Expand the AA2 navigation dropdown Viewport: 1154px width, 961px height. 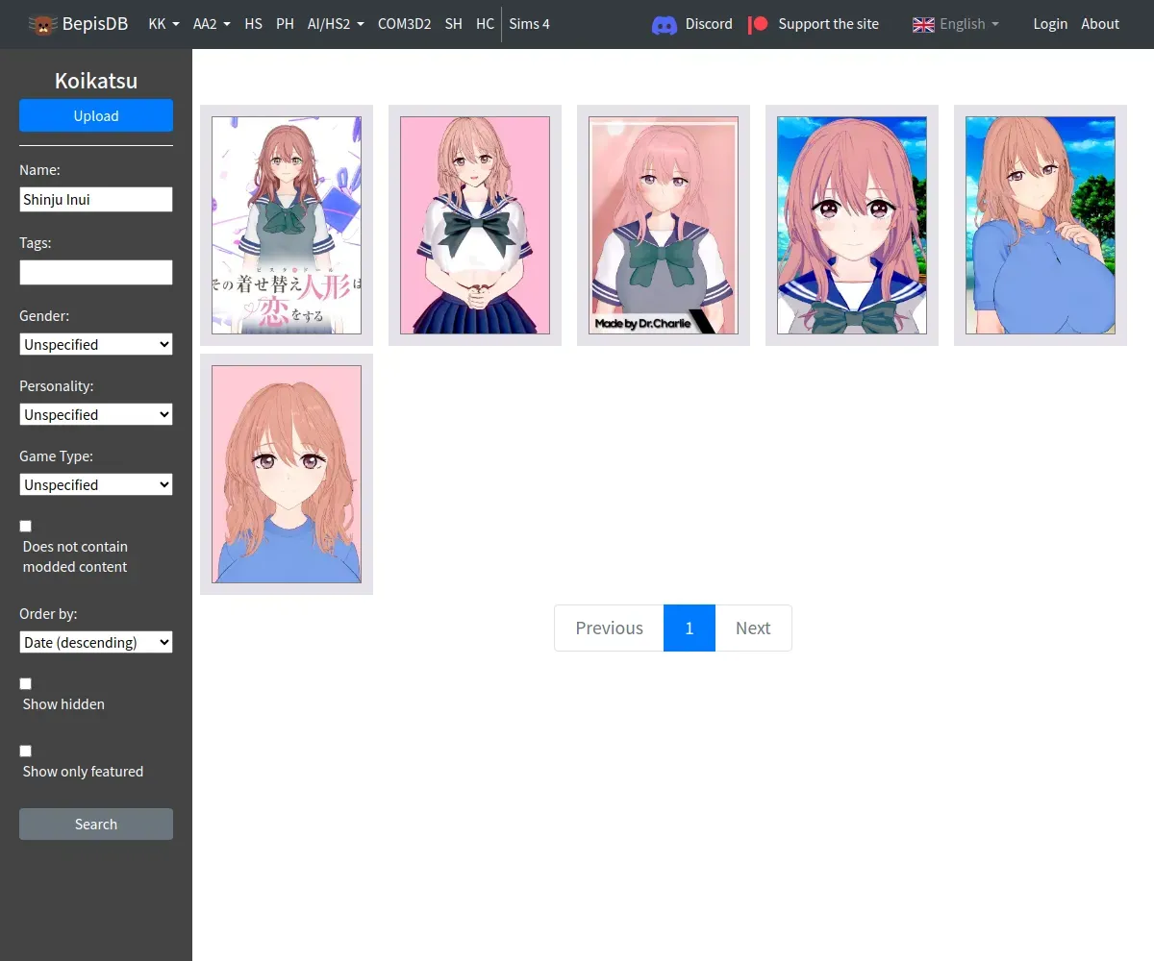[212, 24]
